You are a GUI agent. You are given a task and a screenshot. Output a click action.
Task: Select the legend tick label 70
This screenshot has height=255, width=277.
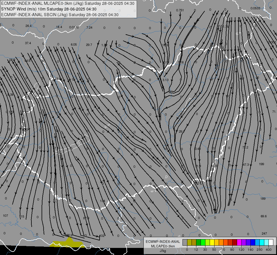tap(223, 250)
